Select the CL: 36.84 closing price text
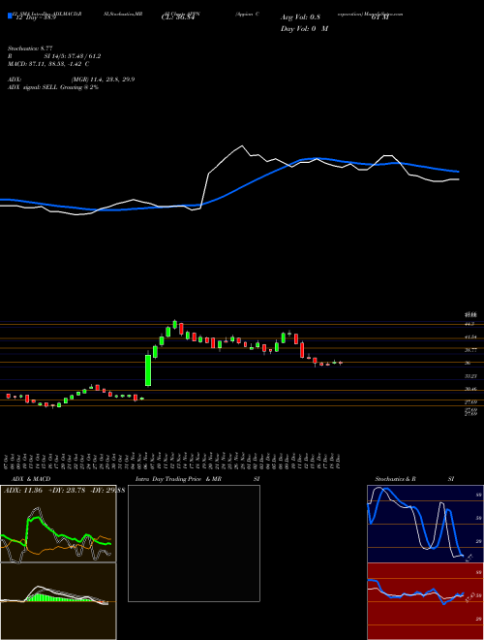The width and height of the screenshot is (484, 640). point(177,18)
